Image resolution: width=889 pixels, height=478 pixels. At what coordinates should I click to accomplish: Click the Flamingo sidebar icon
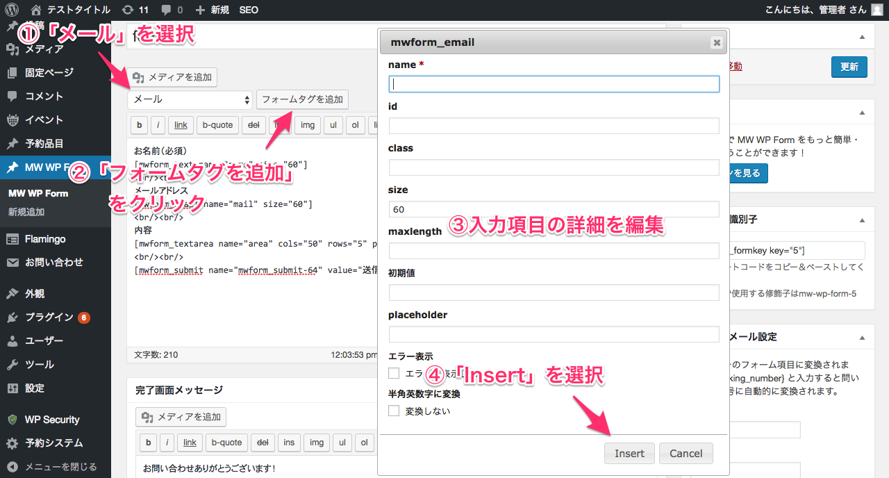(13, 238)
